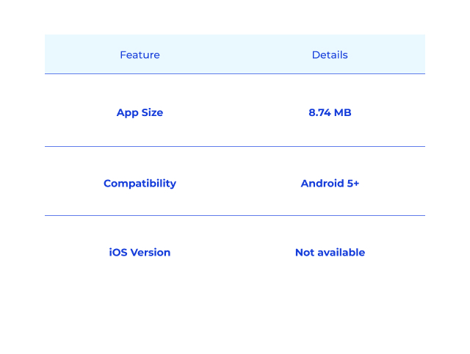This screenshot has height=354, width=470.
Task: Click the word Size
Action: (152, 112)
